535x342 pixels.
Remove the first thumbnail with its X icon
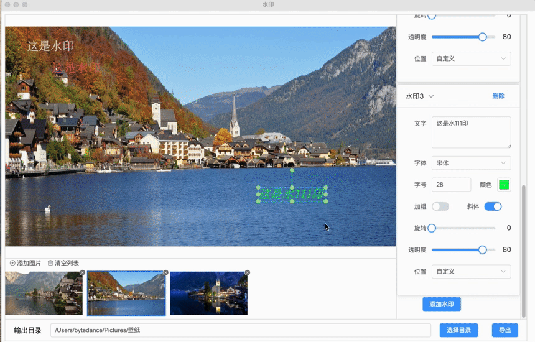click(83, 272)
